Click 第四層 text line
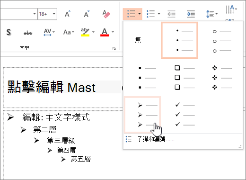 67,150
